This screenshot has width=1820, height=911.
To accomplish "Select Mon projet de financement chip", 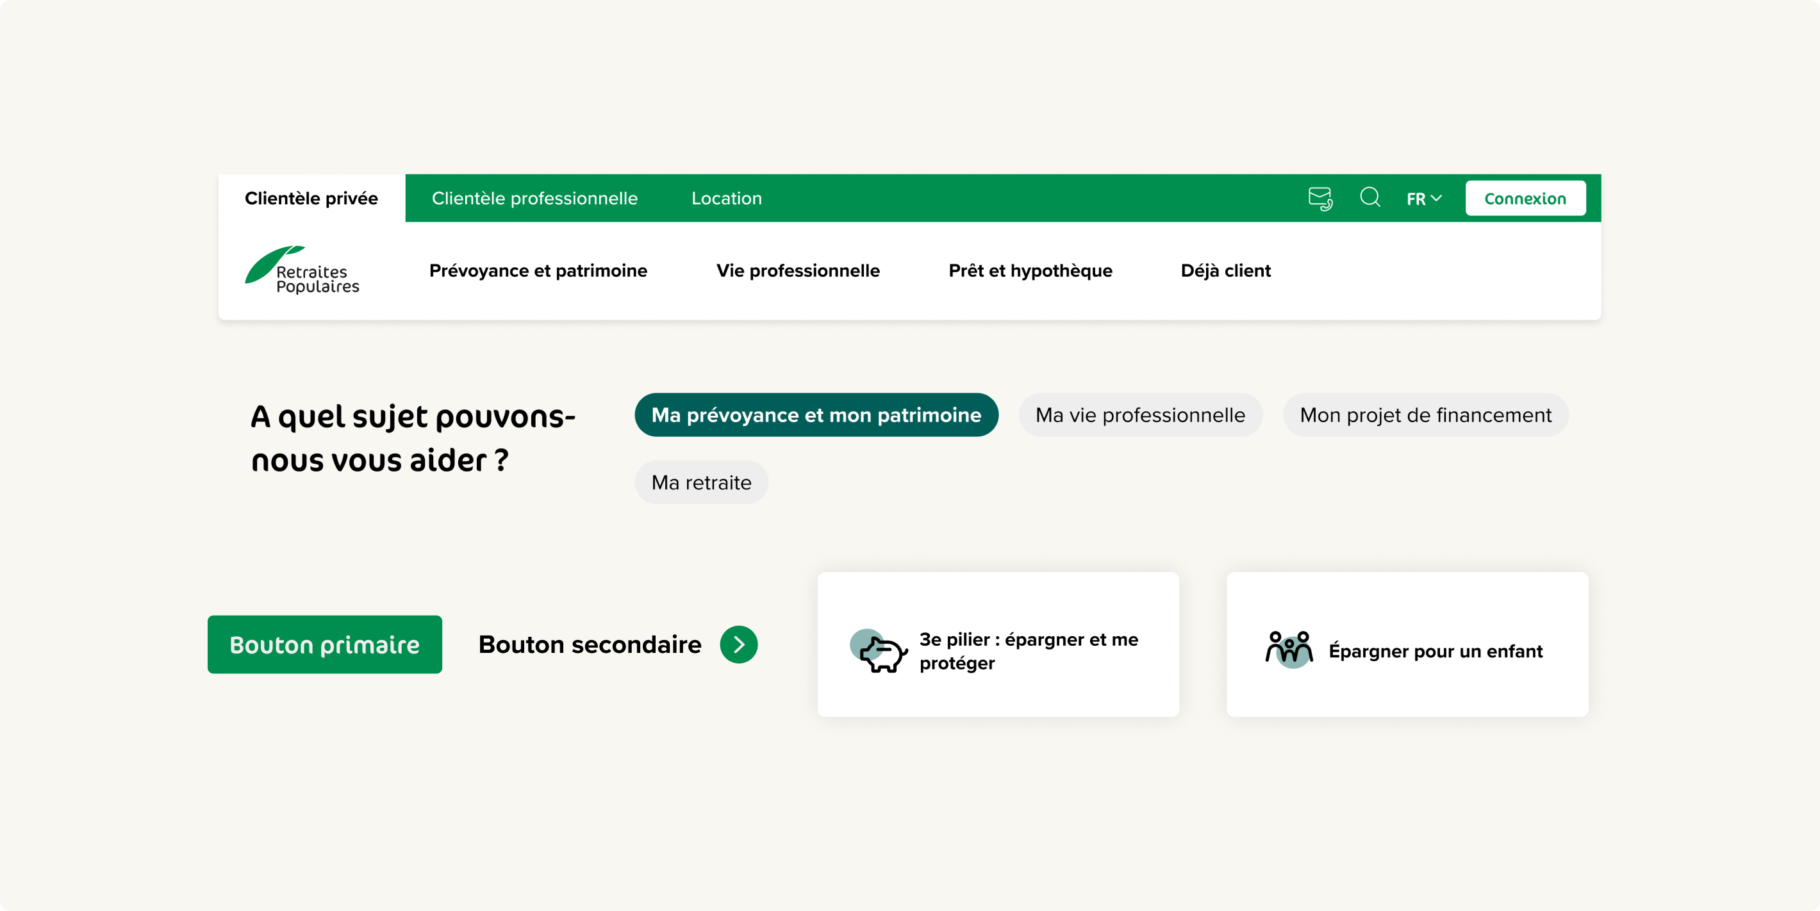I will (x=1426, y=415).
